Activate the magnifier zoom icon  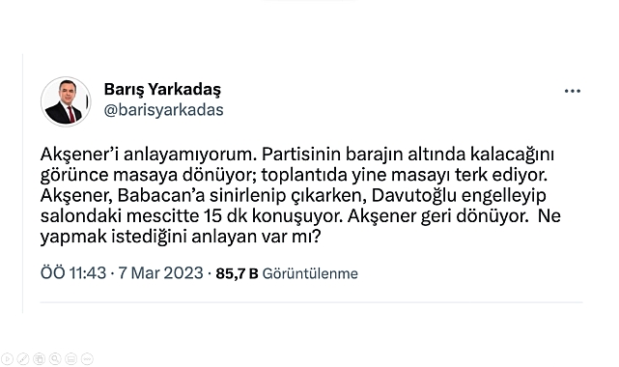[x=55, y=358]
